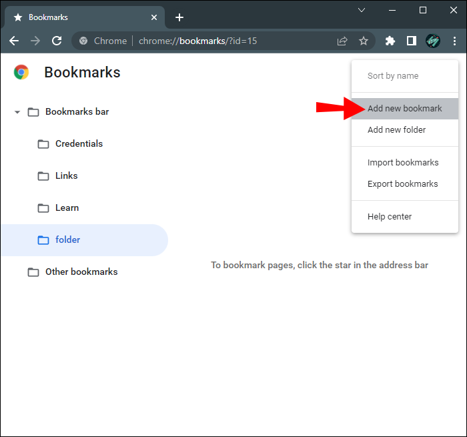Bookmark this tab with the star icon
The width and height of the screenshot is (467, 437).
[364, 41]
